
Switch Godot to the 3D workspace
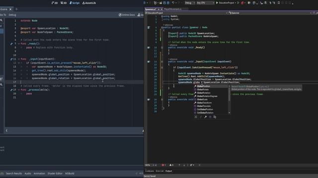pos(64,3)
